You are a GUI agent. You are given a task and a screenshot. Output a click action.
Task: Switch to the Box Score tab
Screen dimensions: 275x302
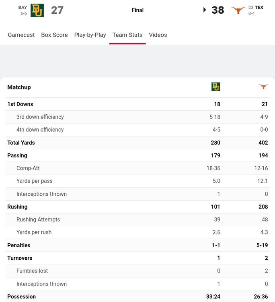coord(54,35)
